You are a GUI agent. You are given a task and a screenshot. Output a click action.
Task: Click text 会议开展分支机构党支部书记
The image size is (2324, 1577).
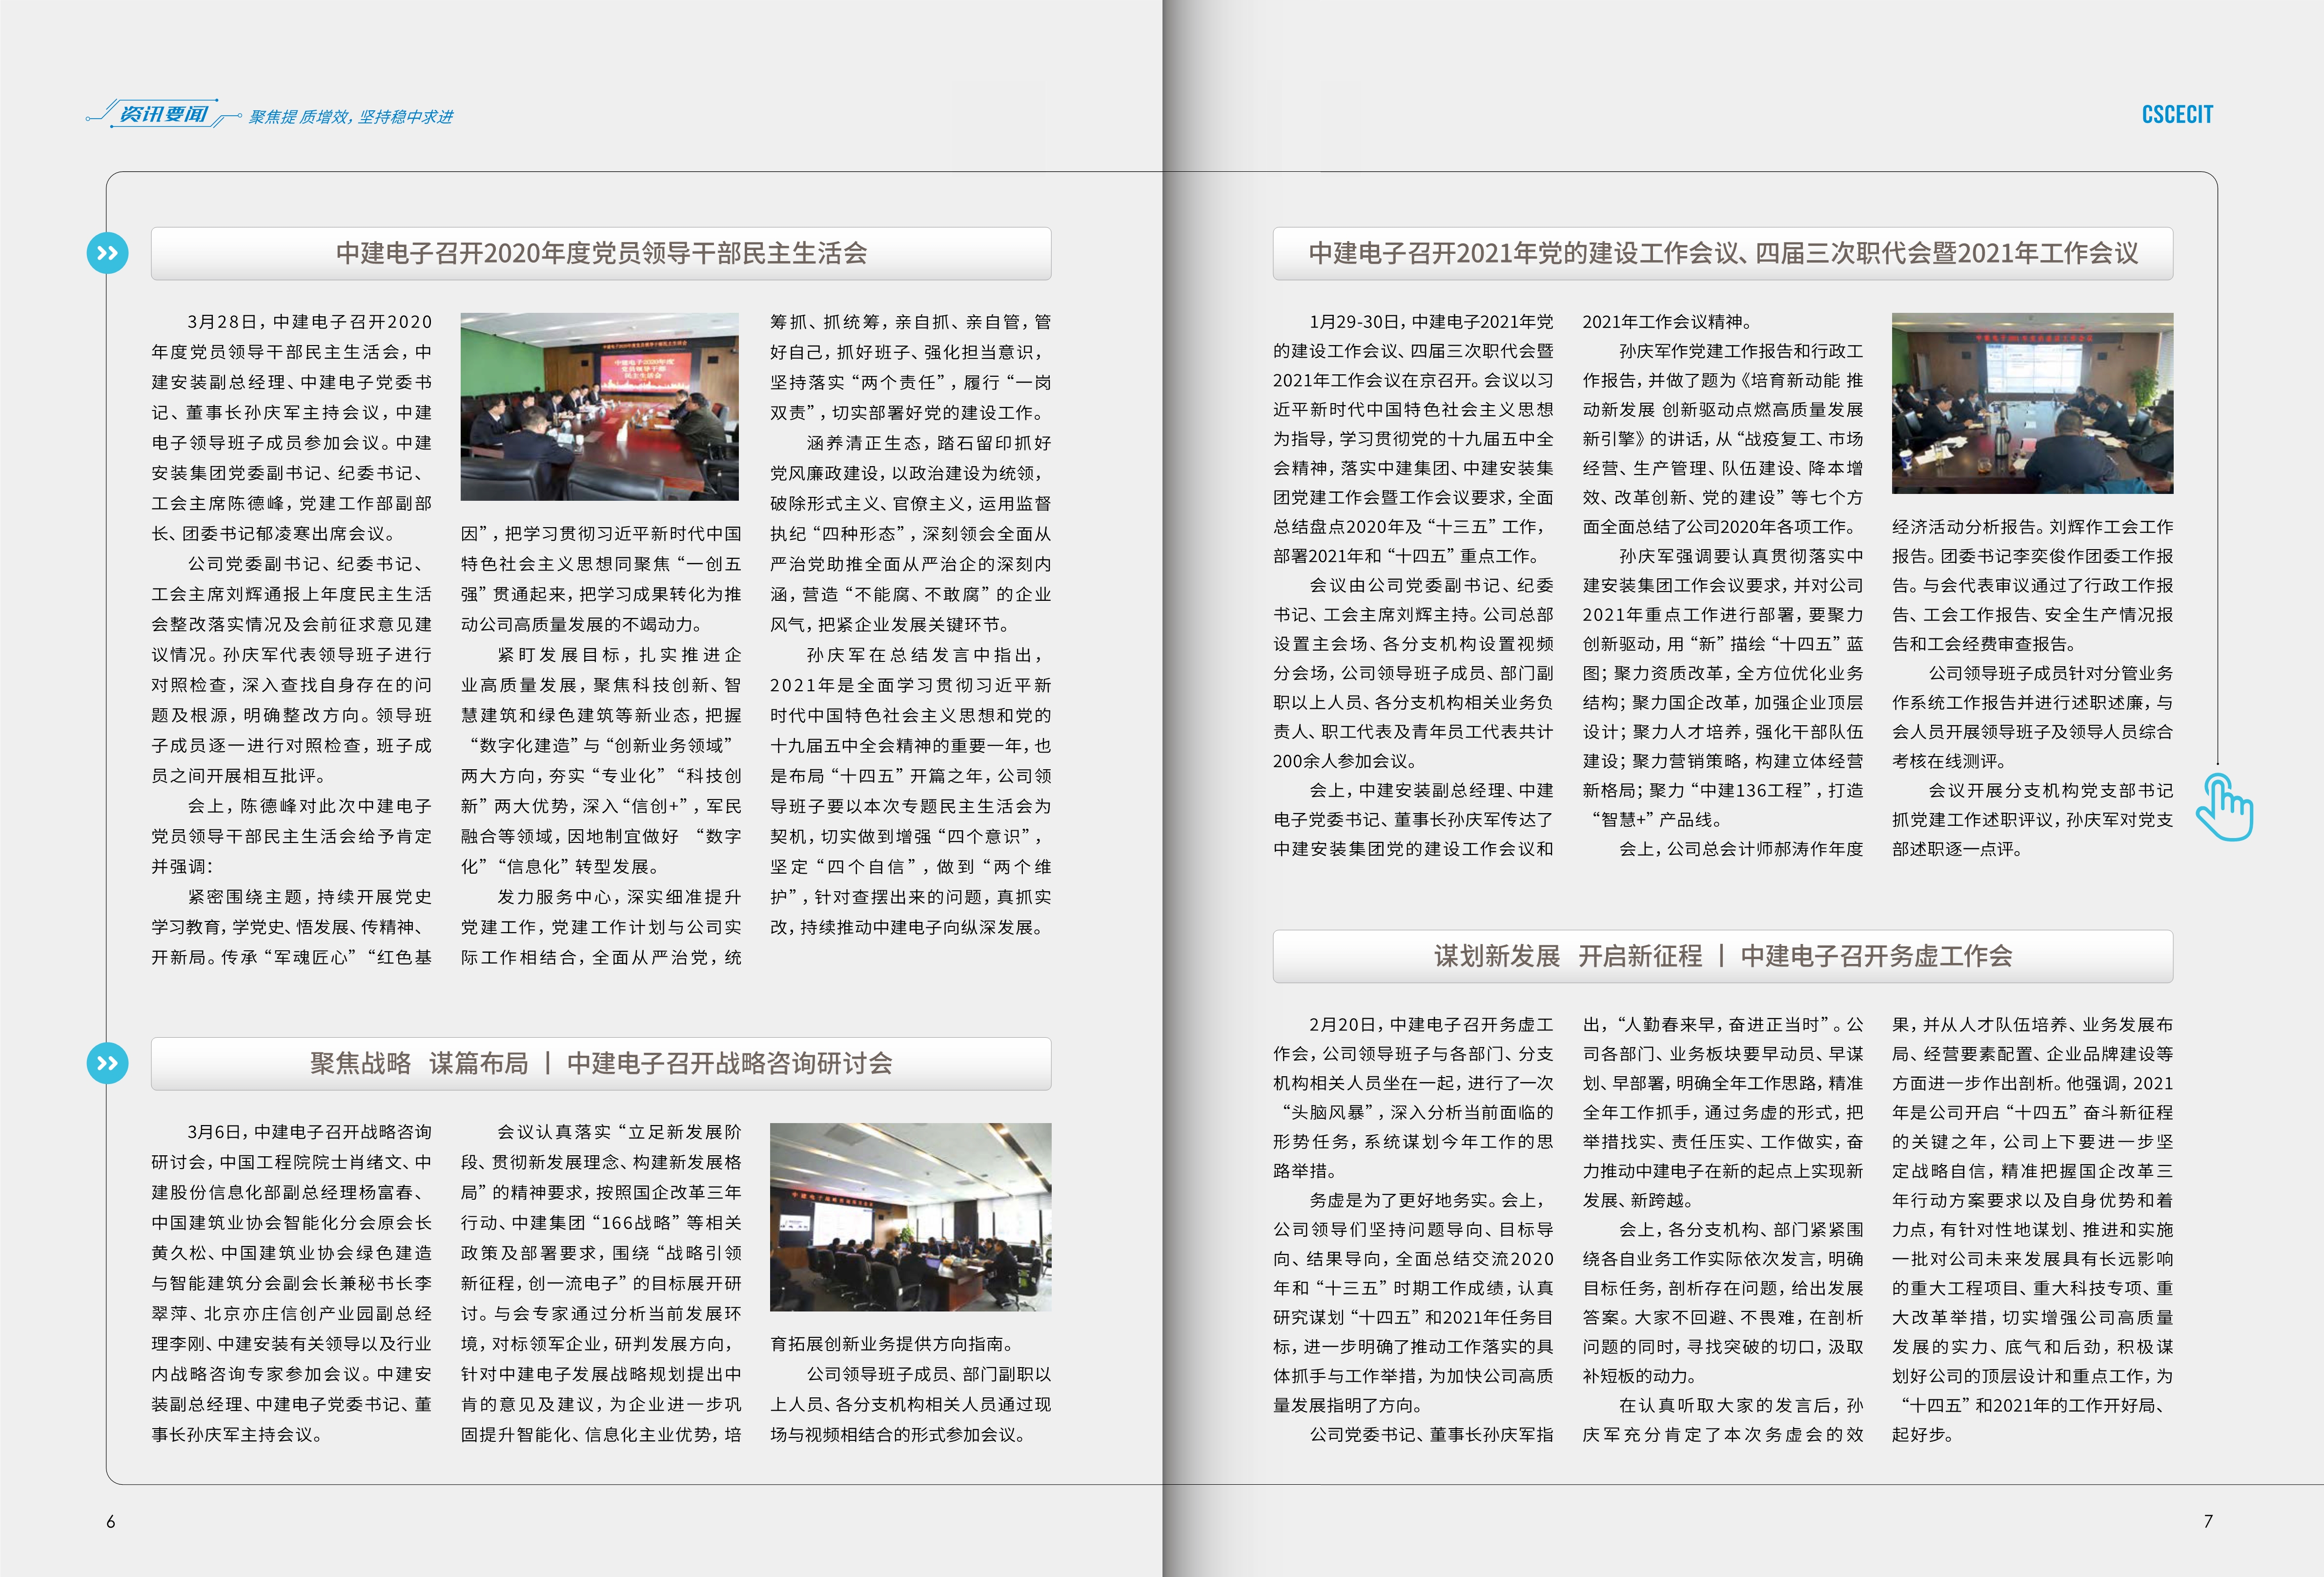coord(2051,790)
